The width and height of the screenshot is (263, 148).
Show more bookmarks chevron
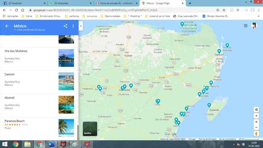[x=259, y=16]
